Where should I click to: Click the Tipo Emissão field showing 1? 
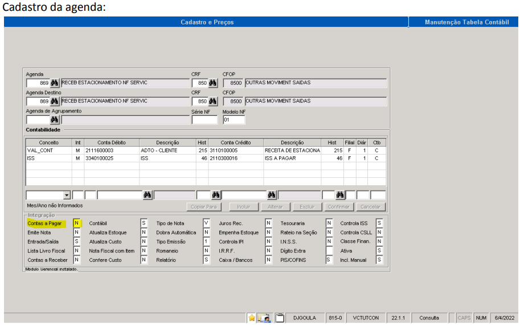coord(206,241)
